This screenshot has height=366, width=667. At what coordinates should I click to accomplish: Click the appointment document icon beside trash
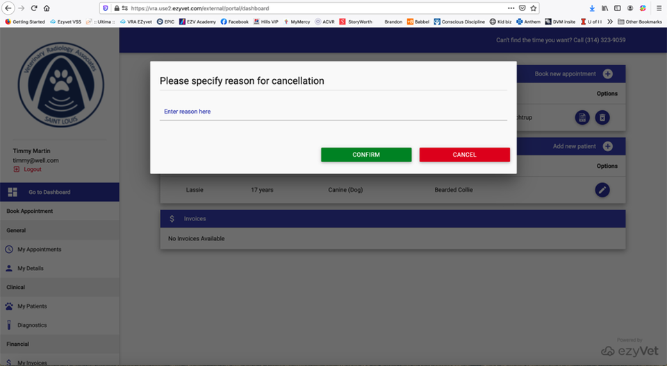tap(582, 118)
